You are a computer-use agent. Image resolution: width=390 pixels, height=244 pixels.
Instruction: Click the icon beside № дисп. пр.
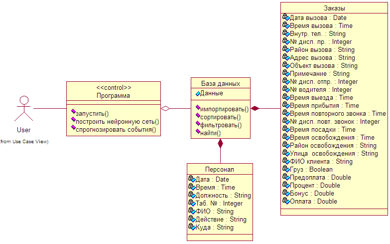tap(286, 41)
